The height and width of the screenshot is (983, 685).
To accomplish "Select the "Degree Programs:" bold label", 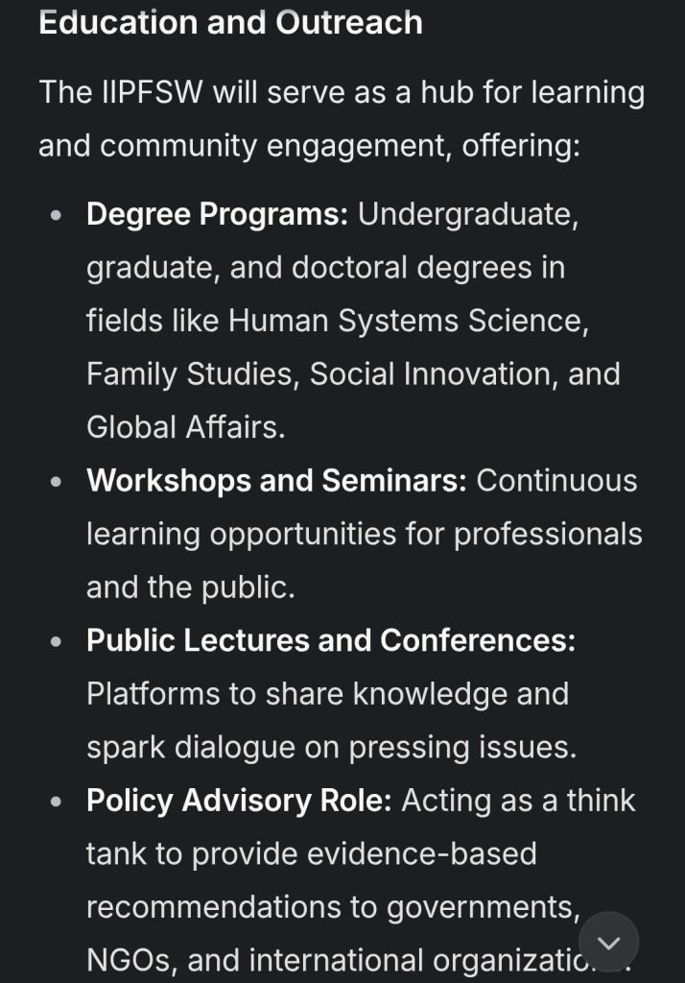I will [x=217, y=214].
